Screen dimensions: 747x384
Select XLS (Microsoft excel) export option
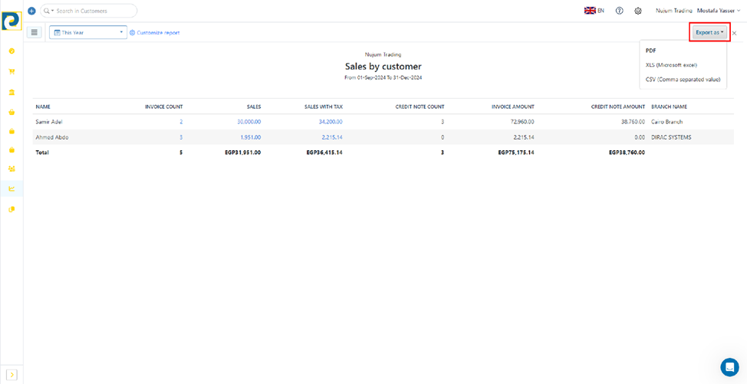click(671, 65)
